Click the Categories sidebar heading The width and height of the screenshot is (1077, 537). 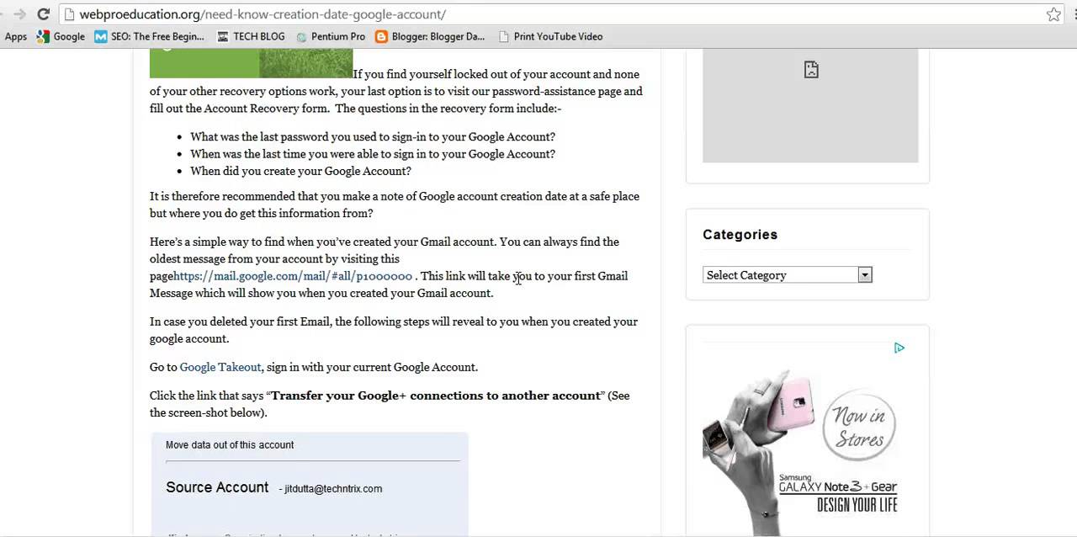click(x=740, y=235)
